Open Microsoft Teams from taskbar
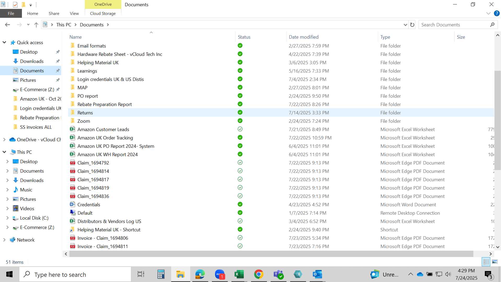Viewport: 501px width, 282px height. [x=278, y=274]
